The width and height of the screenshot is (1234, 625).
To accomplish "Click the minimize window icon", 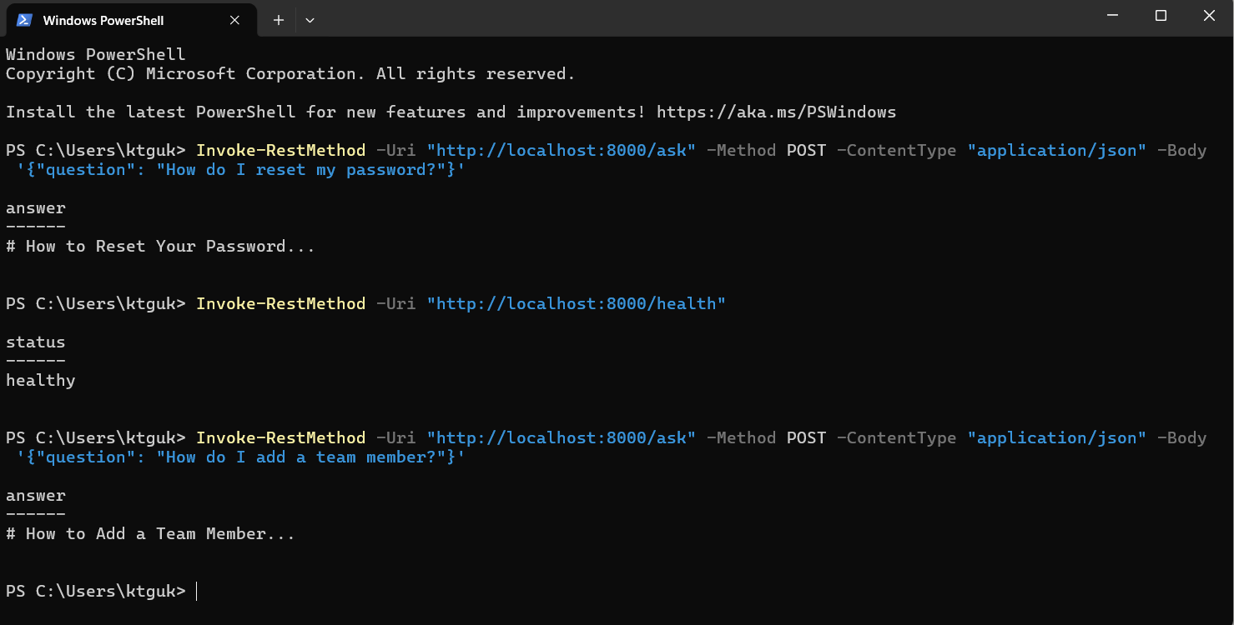I will pos(1113,15).
